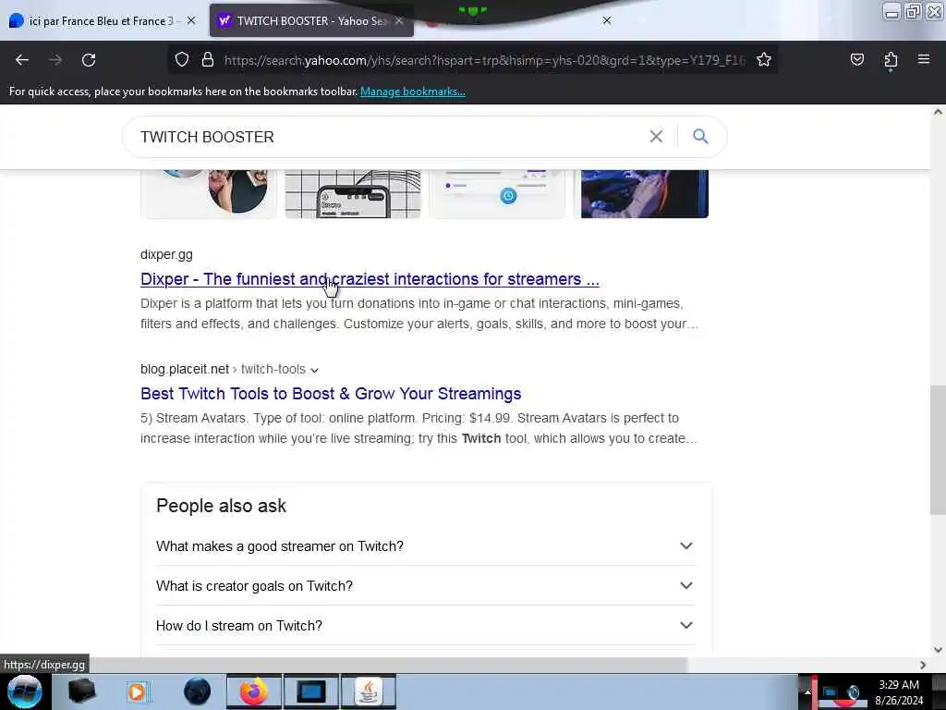Click the dixper.gg domain text
The height and width of the screenshot is (710, 946).
pyautogui.click(x=166, y=255)
